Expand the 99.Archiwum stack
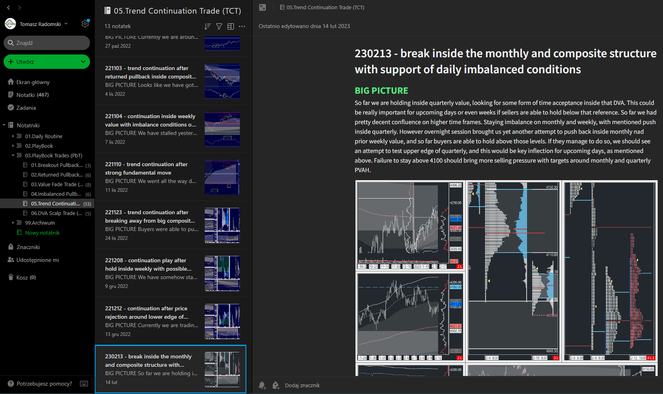Image resolution: width=663 pixels, height=394 pixels. 13,223
